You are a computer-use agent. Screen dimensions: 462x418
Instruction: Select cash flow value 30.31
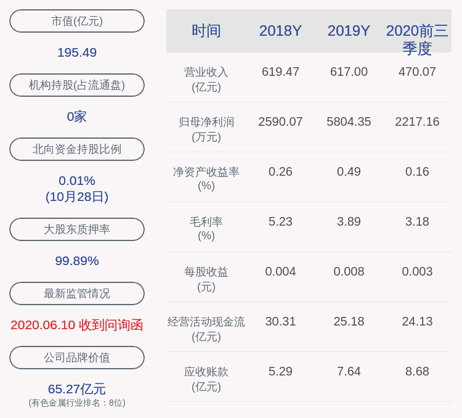point(280,321)
